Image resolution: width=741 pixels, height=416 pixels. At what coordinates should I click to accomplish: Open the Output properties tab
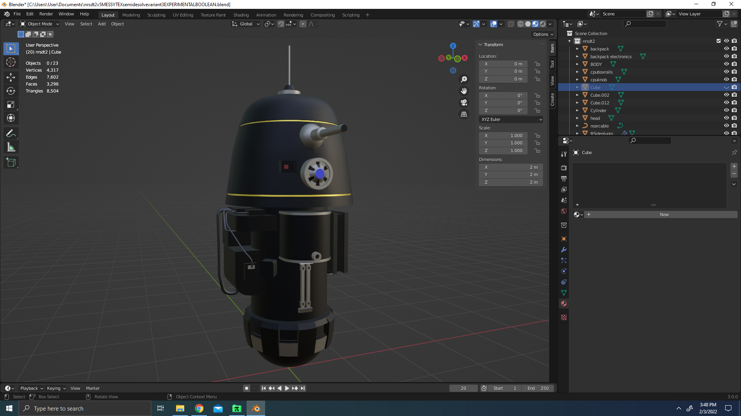(564, 179)
